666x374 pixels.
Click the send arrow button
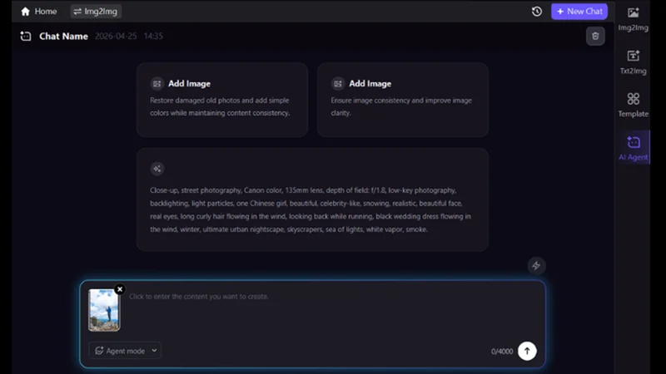click(527, 351)
